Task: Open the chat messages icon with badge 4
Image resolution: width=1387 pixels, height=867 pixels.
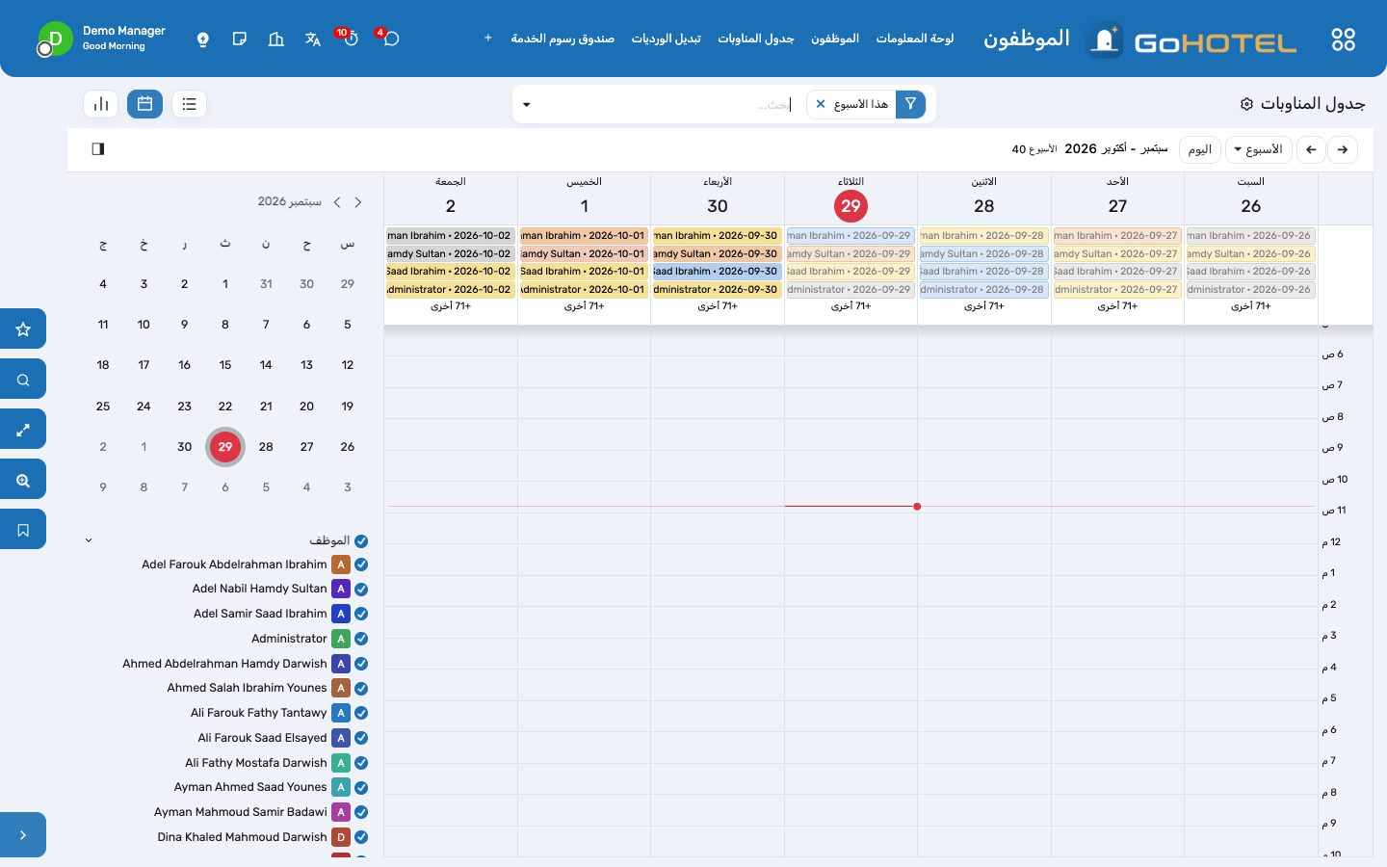Action: (x=390, y=39)
